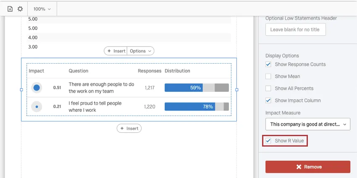This screenshot has height=178, width=357.
Task: Click the blue 59% distribution bar
Action: coord(184,88)
